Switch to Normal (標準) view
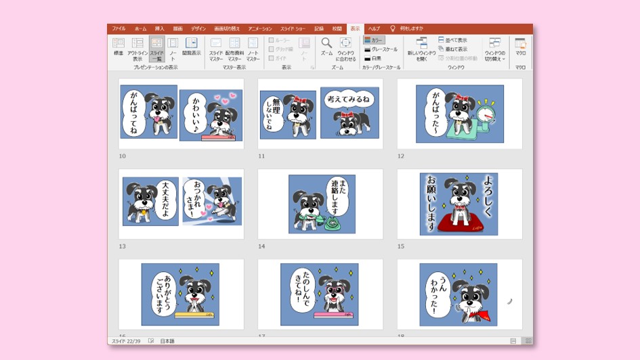Viewport: 640px width, 360px height. 119,47
